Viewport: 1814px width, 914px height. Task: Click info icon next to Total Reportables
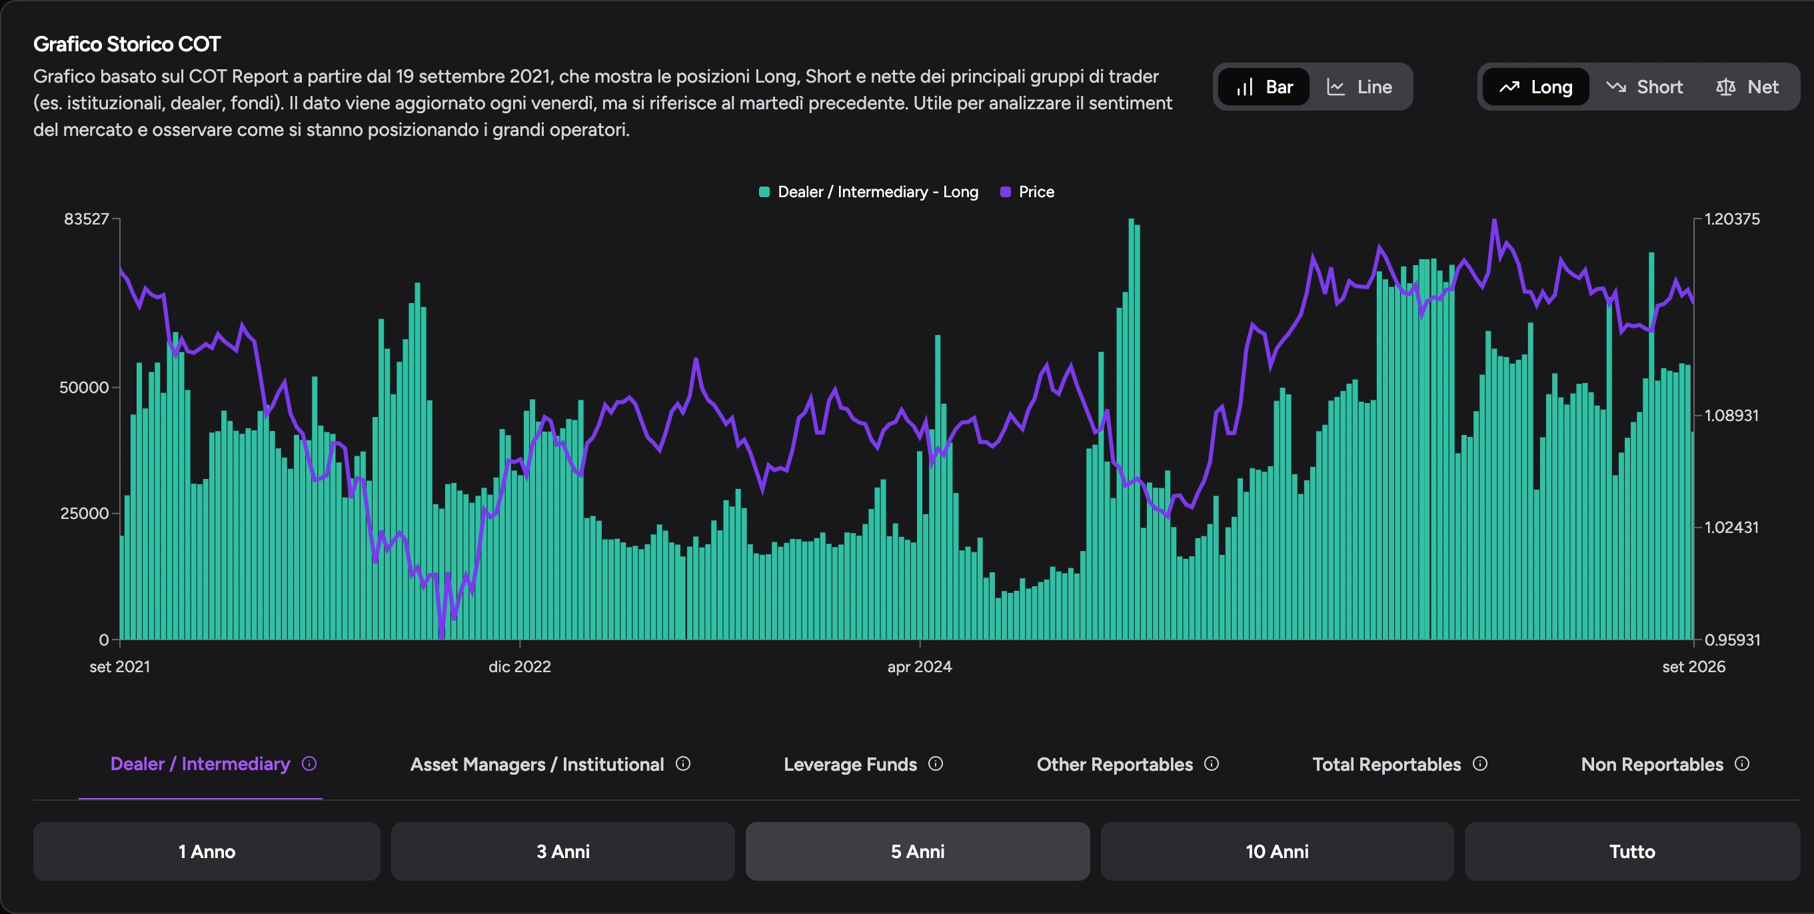(1480, 763)
